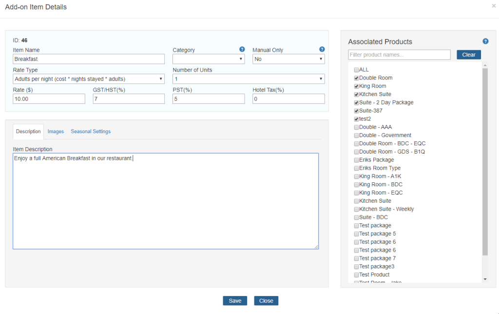Screen dimensions: 499x314
Task: Select the Description tab
Action: tap(28, 132)
